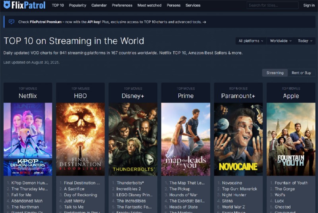Open 'The Incredibles' in Disney+ list

click(131, 201)
